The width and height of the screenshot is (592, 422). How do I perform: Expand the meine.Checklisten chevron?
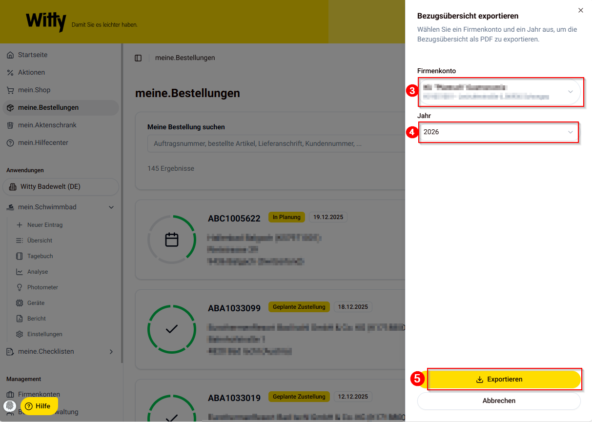point(111,352)
